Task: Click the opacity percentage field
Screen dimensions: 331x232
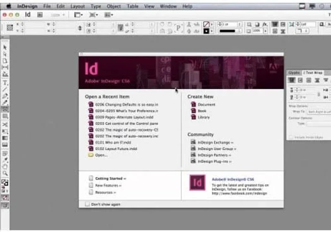Action: [257, 31]
